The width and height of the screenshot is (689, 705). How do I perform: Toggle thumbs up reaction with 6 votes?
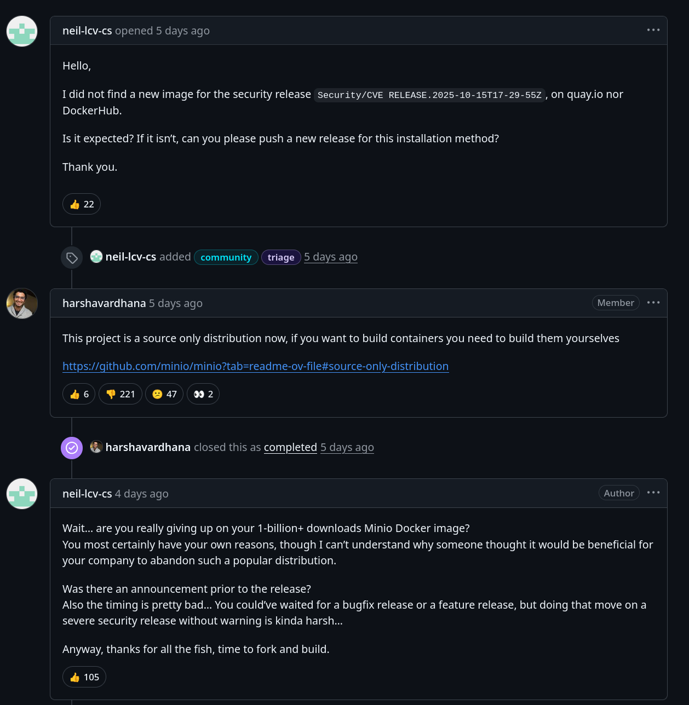[x=79, y=394]
